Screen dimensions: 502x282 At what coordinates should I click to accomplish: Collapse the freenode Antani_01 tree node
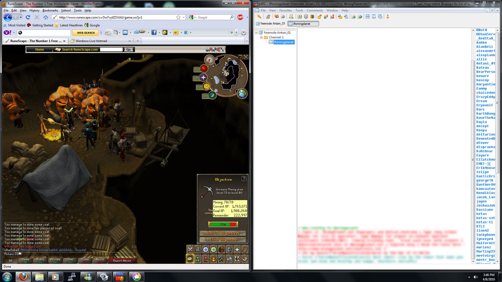[256, 33]
